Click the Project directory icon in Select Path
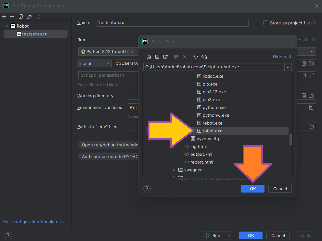 coord(166,57)
